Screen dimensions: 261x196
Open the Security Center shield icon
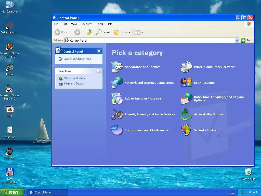pyautogui.click(x=186, y=130)
